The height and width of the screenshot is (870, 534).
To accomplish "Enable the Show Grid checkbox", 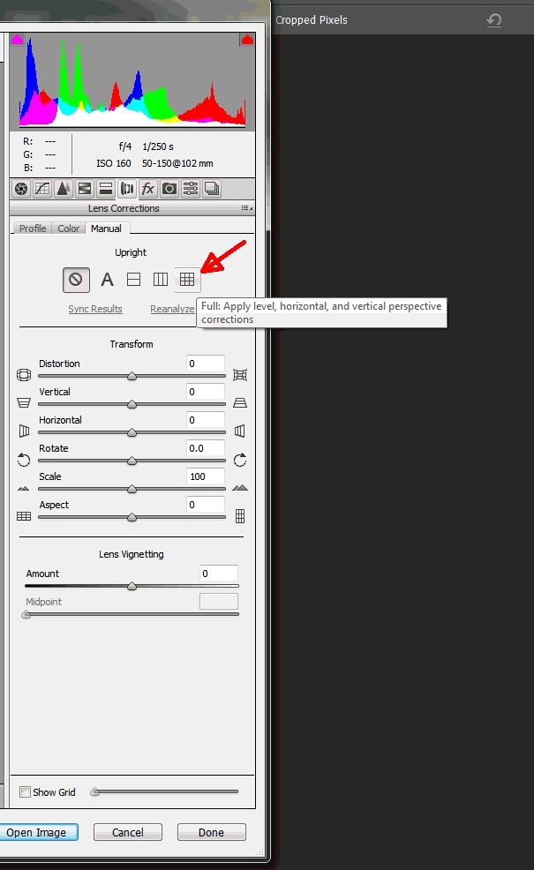I will (x=26, y=792).
